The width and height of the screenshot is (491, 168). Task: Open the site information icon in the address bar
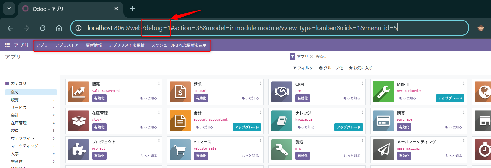79,28
